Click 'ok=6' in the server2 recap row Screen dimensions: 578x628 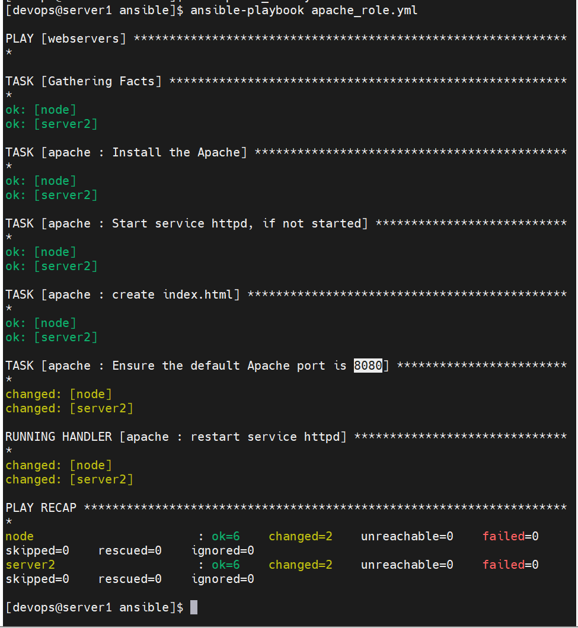point(226,565)
